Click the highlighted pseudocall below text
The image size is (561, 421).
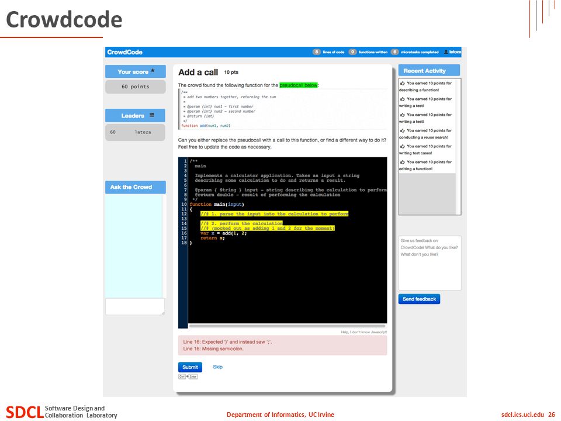[x=299, y=85]
